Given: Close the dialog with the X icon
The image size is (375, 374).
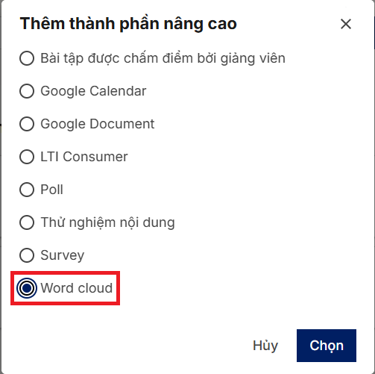Looking at the screenshot, I should pos(346,24).
